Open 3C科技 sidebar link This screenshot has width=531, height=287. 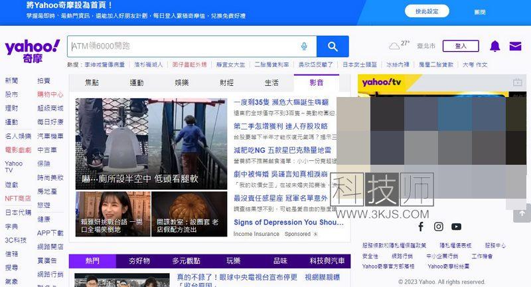[15, 240]
